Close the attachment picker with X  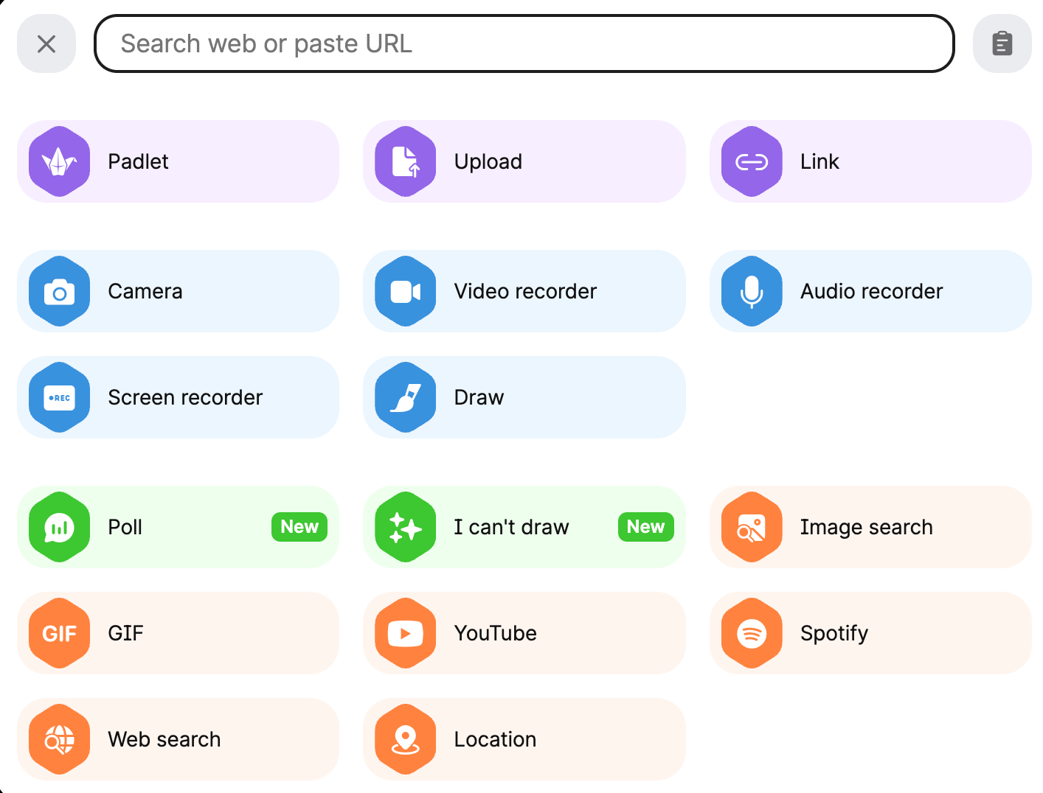pyautogui.click(x=46, y=43)
